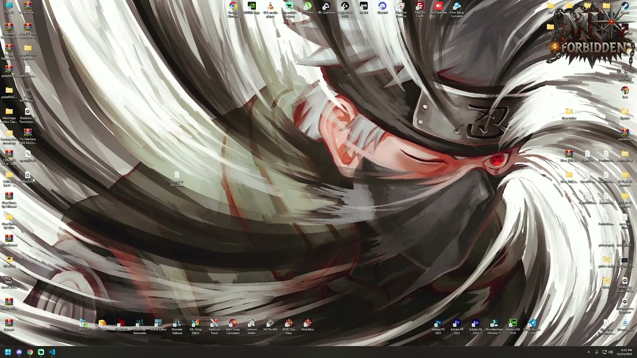
Task: Launch the Minimap Generator shortcut
Action: 140,327
